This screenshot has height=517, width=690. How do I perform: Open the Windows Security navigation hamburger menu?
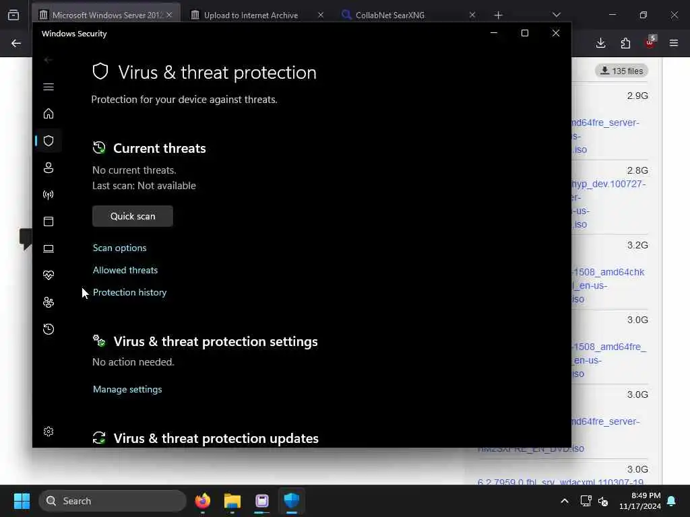pos(49,87)
